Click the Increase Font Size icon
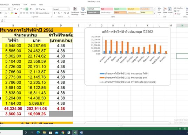 [x=15, y=9]
